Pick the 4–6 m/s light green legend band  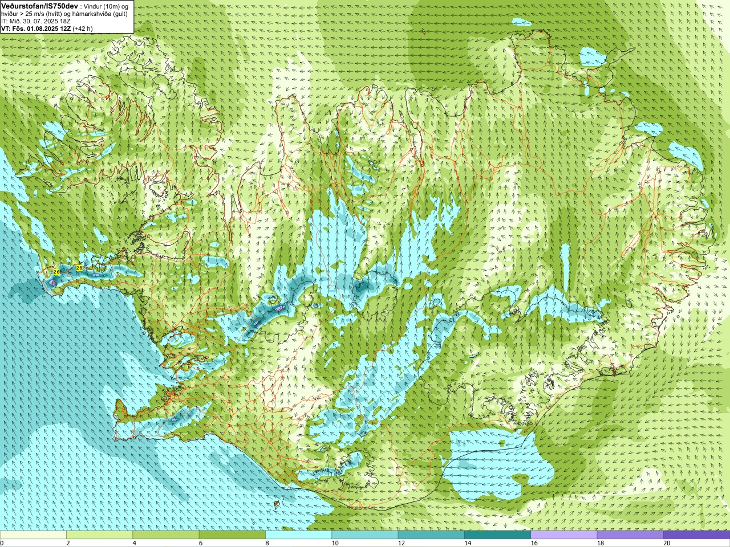pos(166,535)
